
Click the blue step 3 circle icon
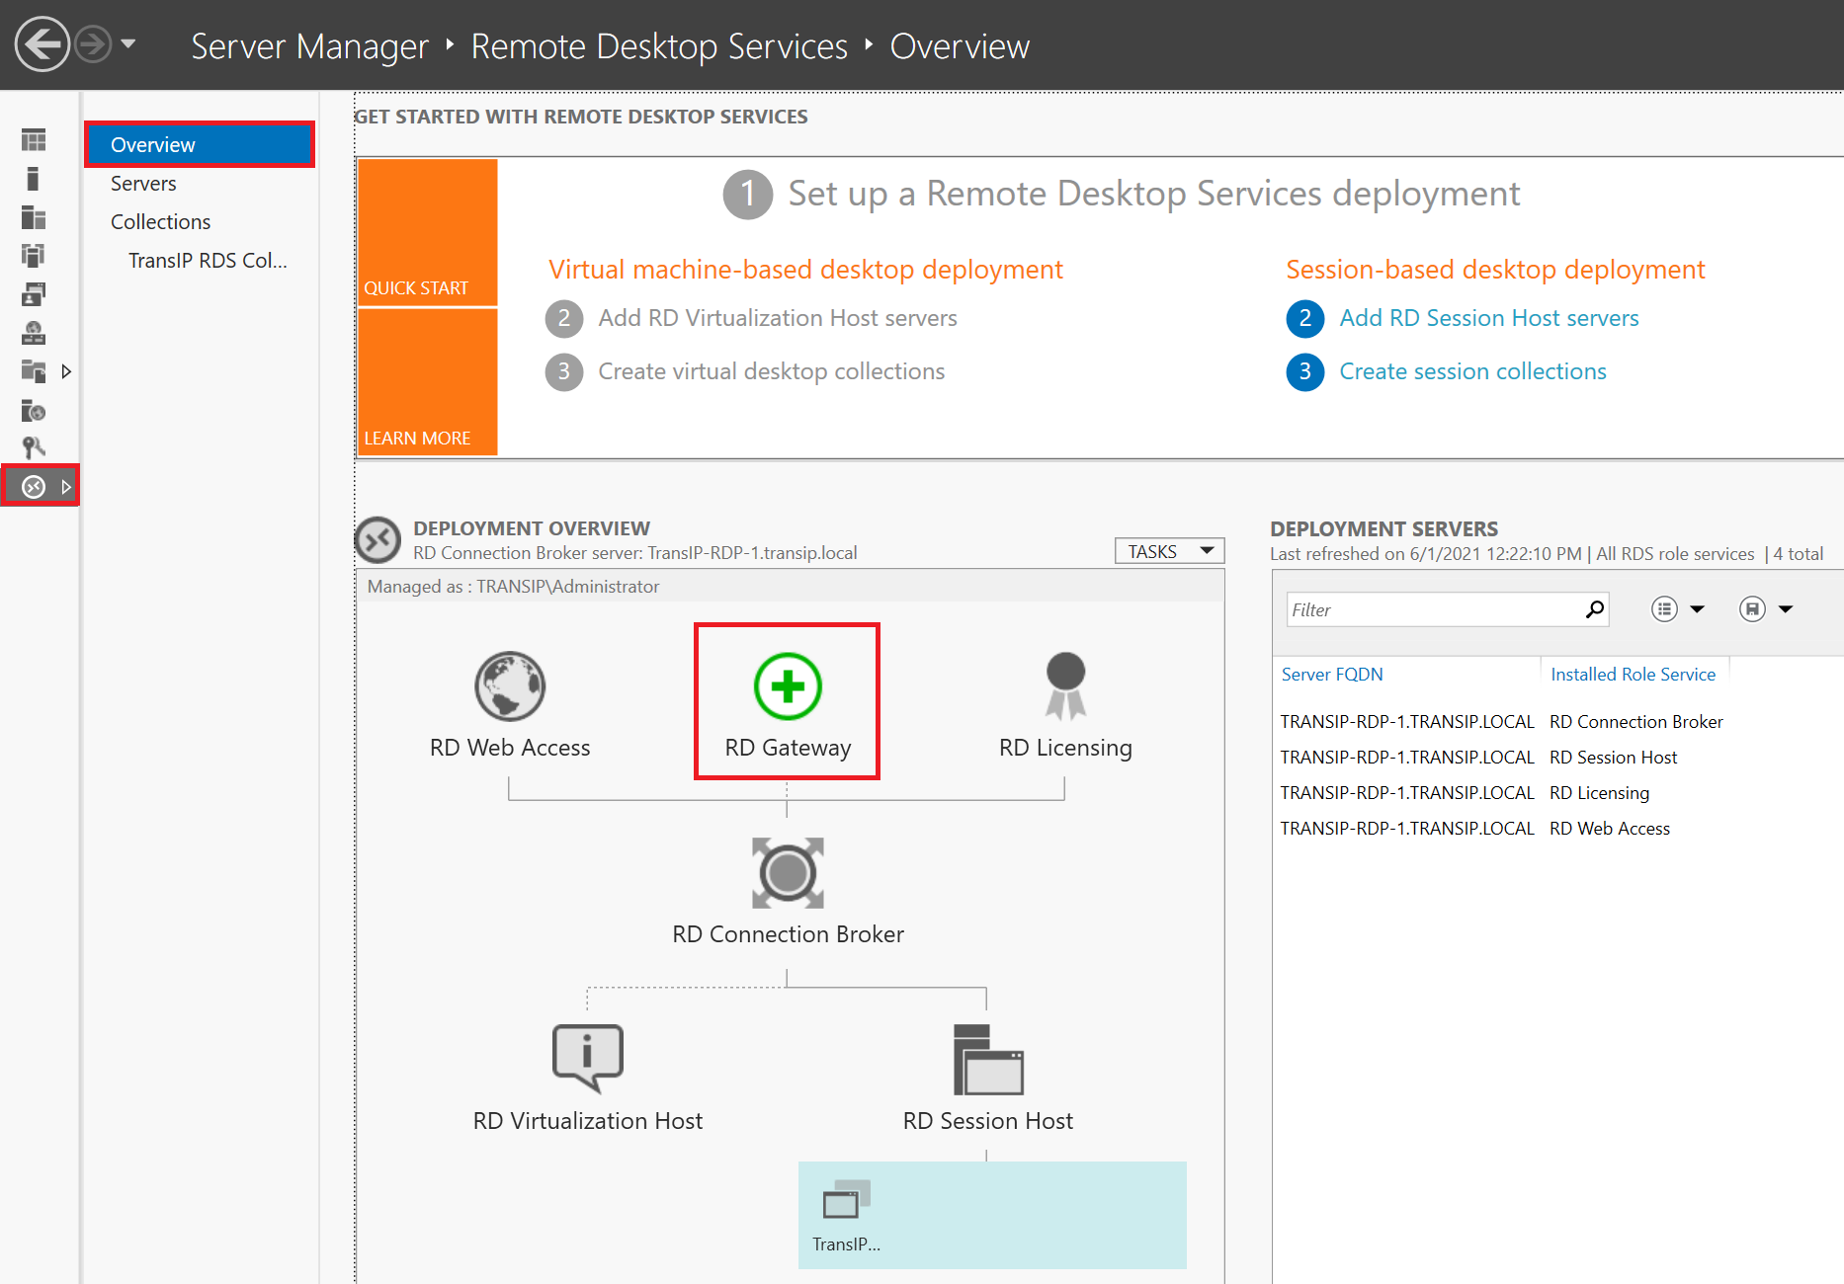pyautogui.click(x=1304, y=371)
